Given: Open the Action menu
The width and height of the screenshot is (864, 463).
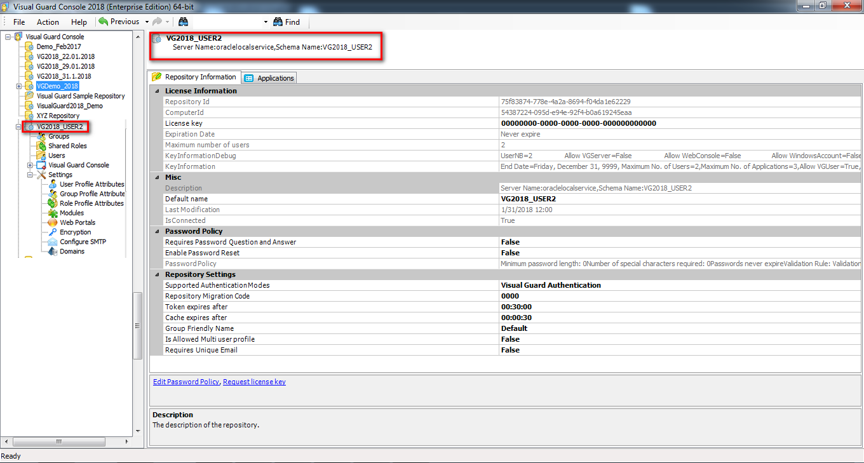Looking at the screenshot, I should click(x=48, y=21).
